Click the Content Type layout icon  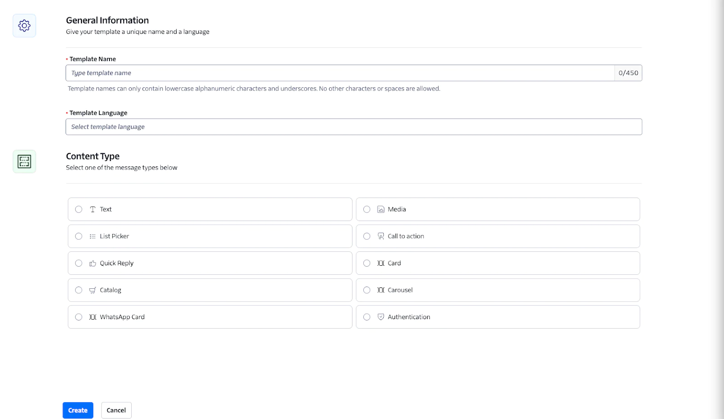tap(24, 161)
